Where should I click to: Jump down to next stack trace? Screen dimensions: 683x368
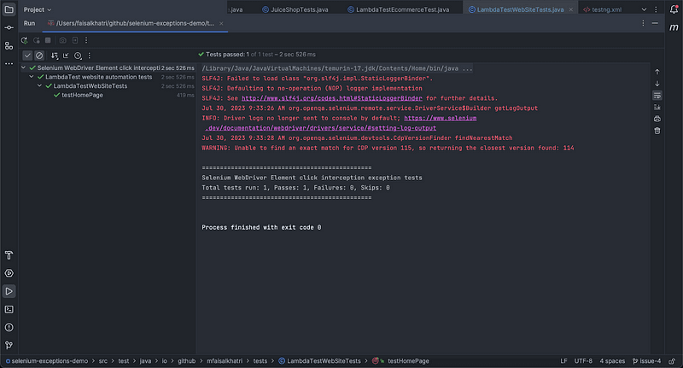657,84
